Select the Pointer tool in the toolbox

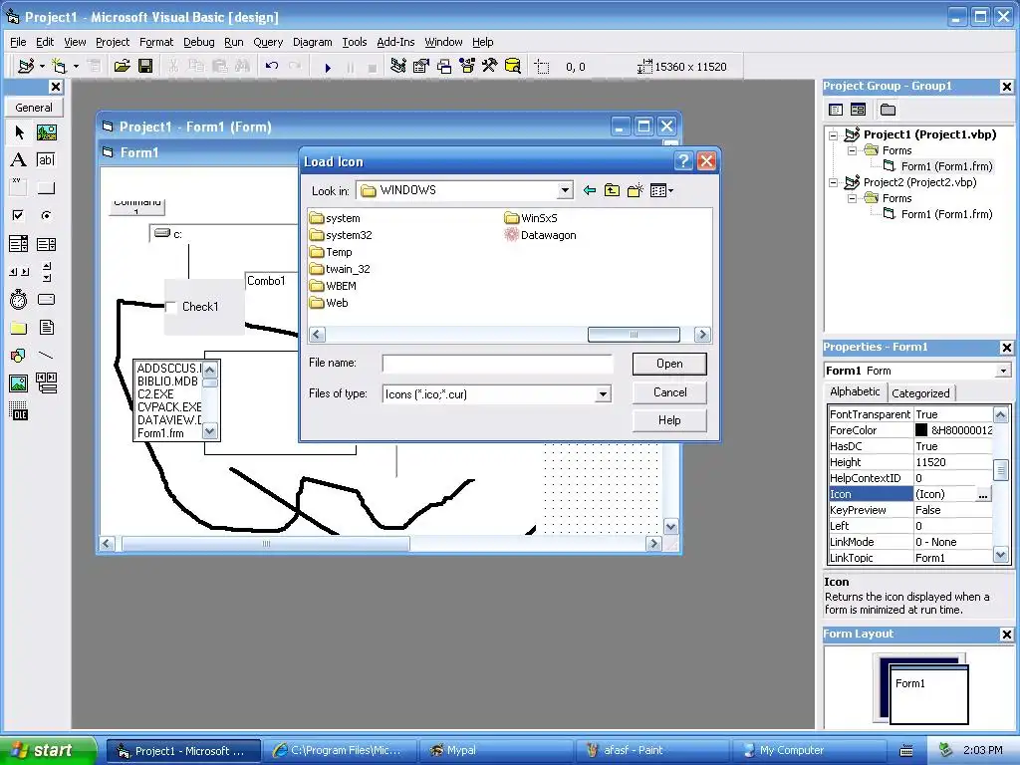pyautogui.click(x=19, y=132)
